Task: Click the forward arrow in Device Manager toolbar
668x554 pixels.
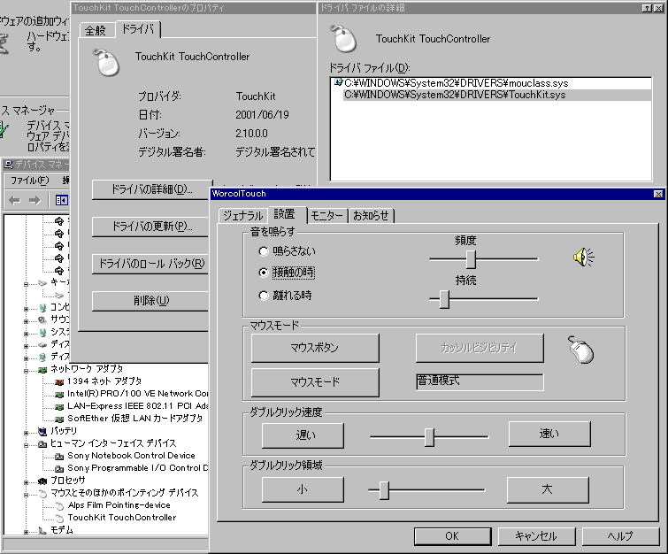Action: pyautogui.click(x=35, y=200)
